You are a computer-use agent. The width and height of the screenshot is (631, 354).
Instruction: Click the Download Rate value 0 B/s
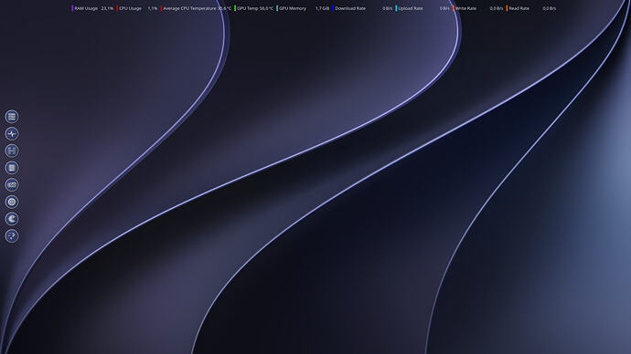(387, 8)
